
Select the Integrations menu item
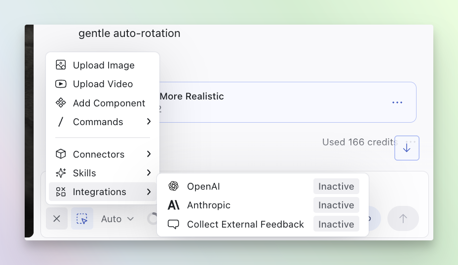pyautogui.click(x=99, y=192)
